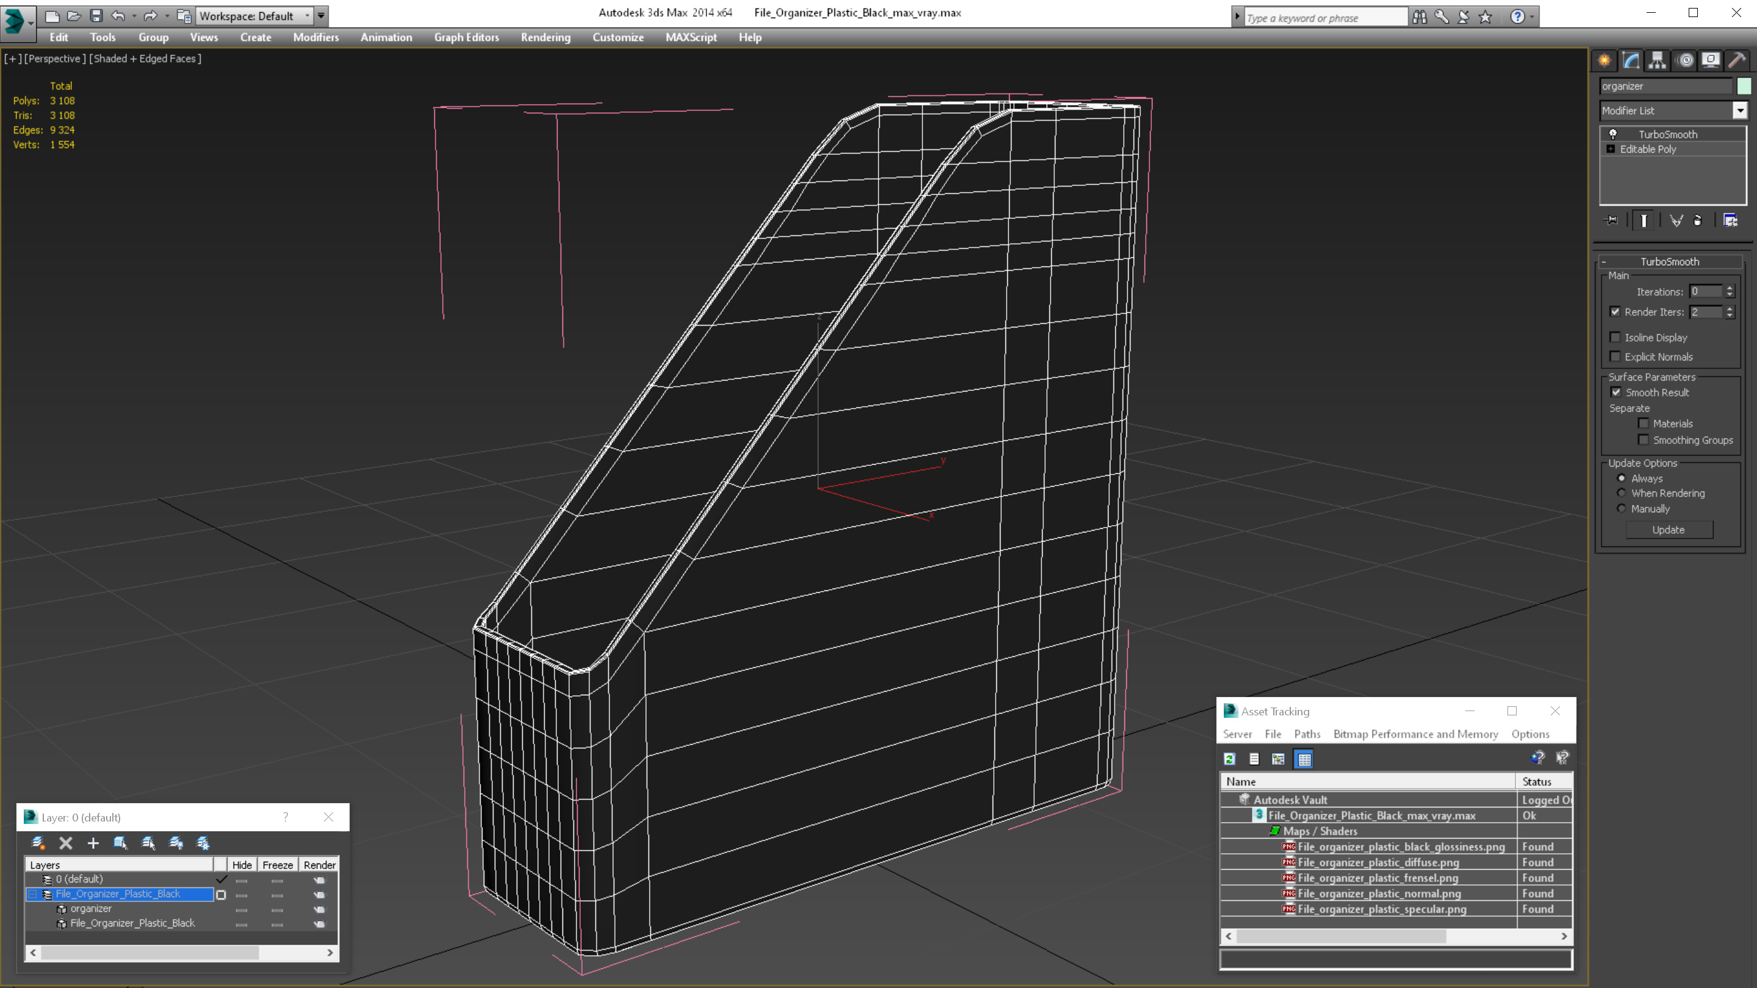The image size is (1757, 988).
Task: Refresh the Asset Tracking list
Action: tap(1230, 759)
